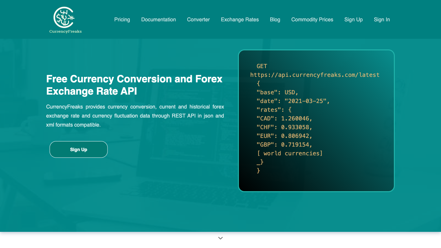Click the down chevron below the hero section
Screen dimensions: 441x248
pos(221,238)
